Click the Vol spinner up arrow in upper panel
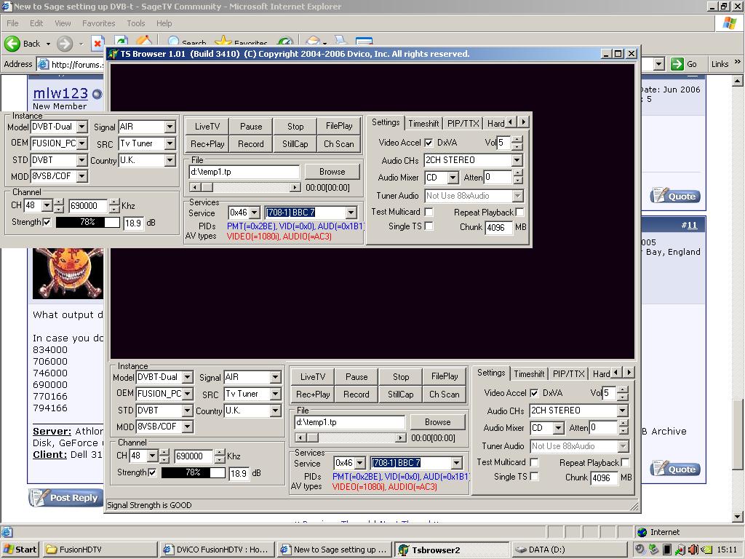The image size is (745, 559). (517, 139)
